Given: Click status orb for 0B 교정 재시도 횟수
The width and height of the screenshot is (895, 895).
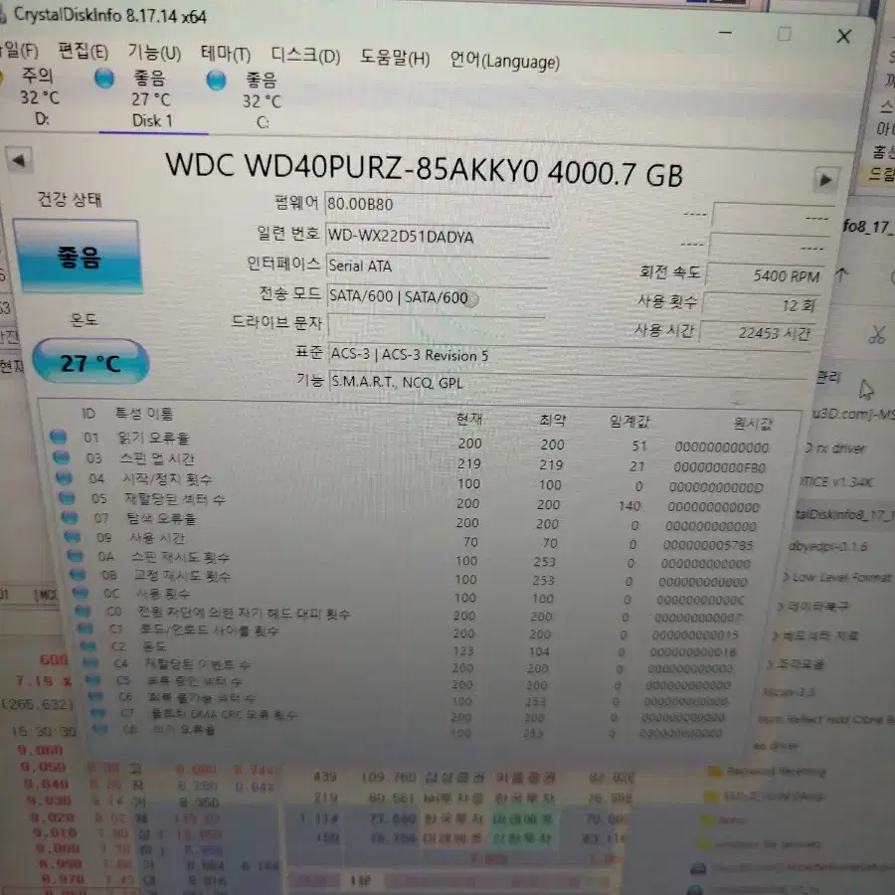Looking at the screenshot, I should coord(78,574).
